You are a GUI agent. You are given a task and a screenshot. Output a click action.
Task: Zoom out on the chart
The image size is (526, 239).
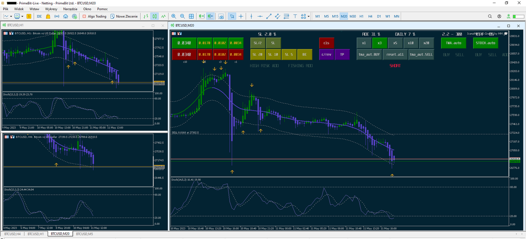(183, 16)
